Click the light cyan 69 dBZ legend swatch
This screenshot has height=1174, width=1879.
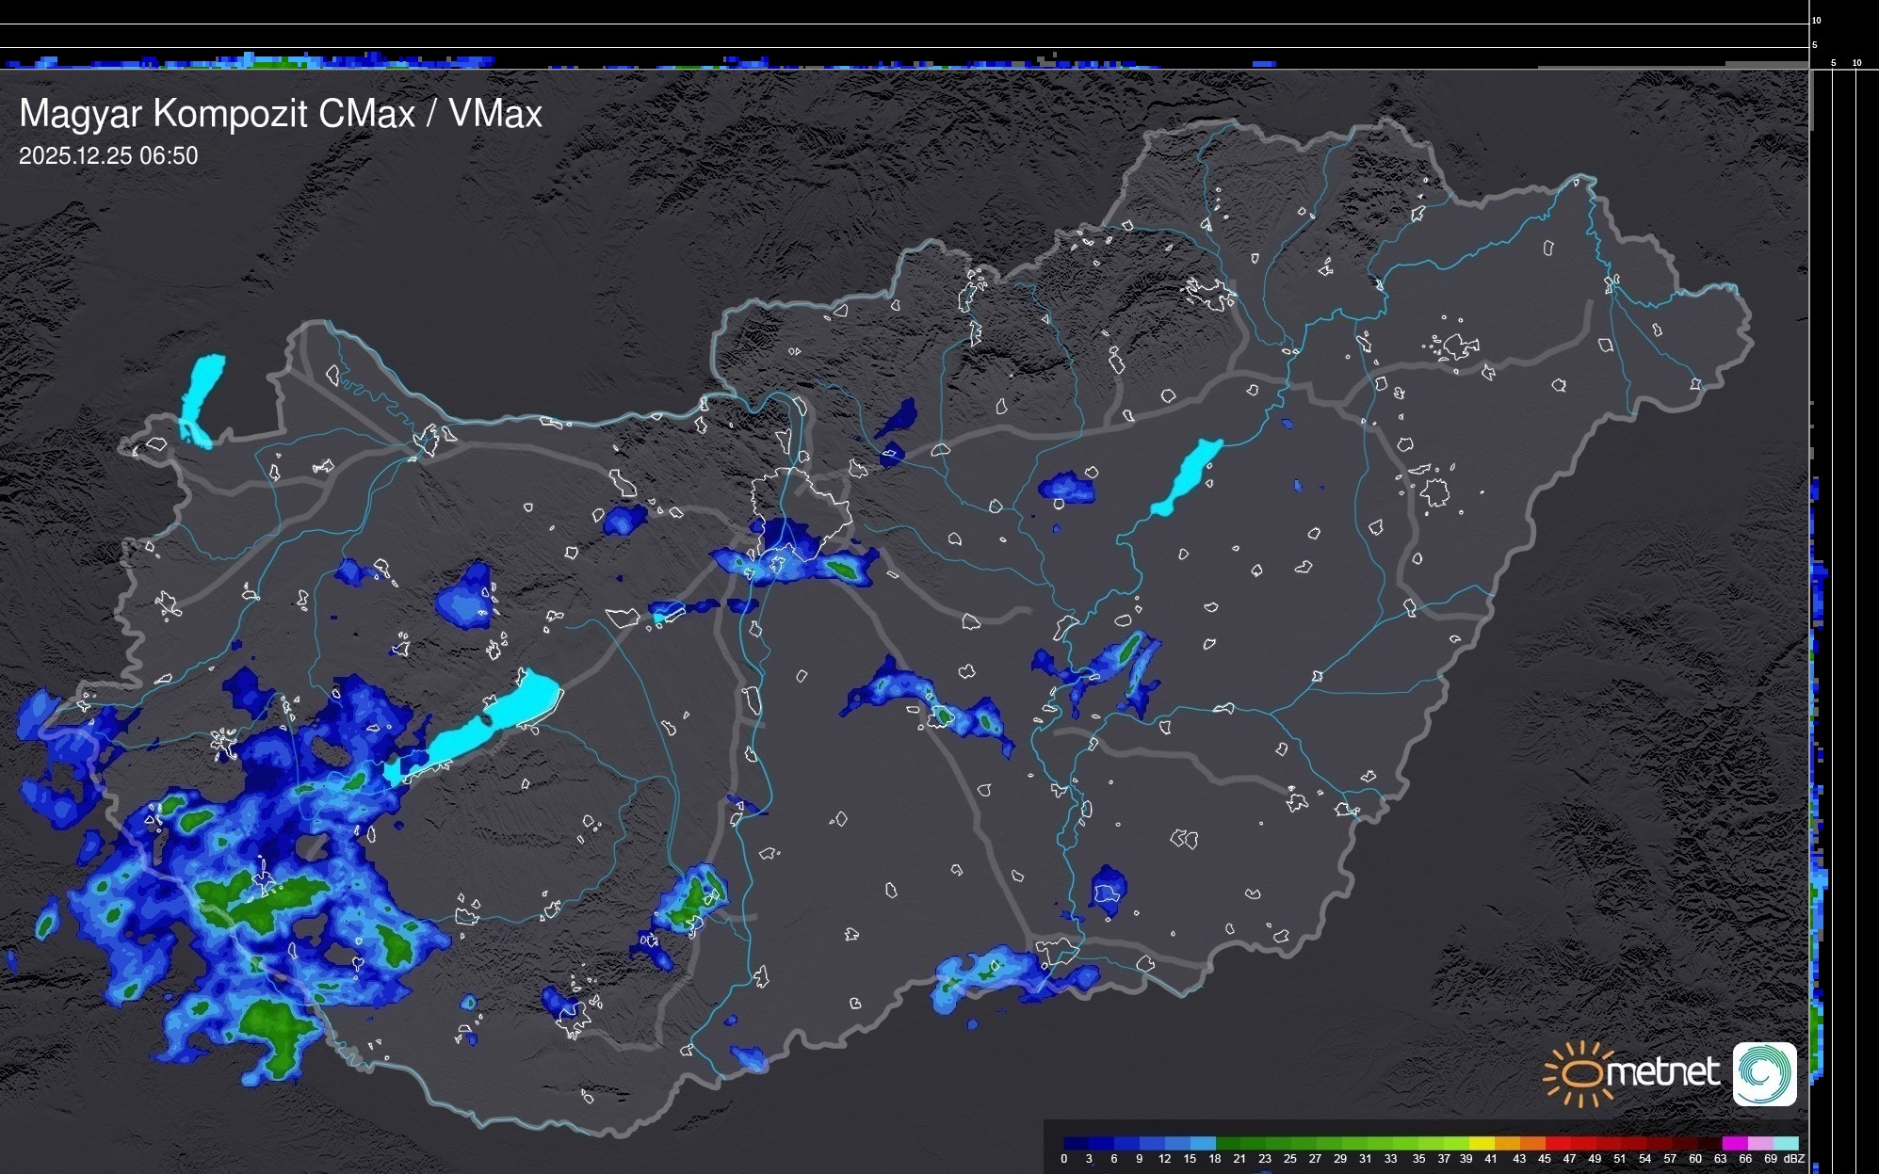click(x=1785, y=1143)
